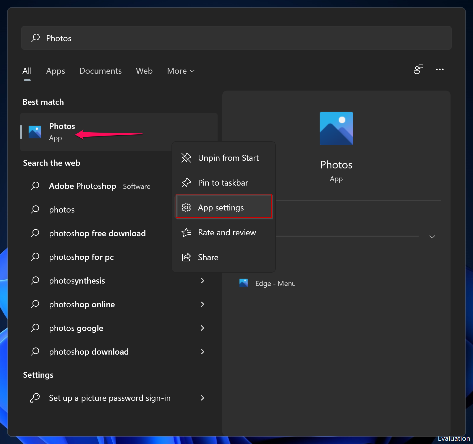Click the Photos search input field
Viewport: 473px width, 444px height.
pos(236,38)
